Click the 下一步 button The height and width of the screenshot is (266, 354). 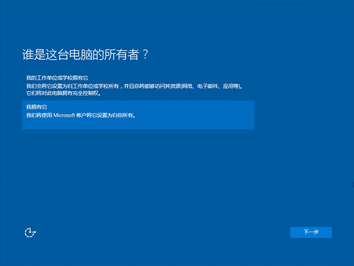tap(311, 232)
